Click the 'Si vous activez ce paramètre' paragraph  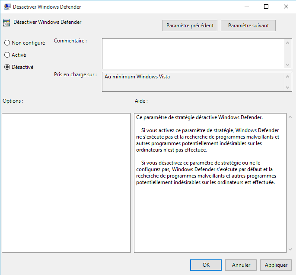tap(208, 140)
